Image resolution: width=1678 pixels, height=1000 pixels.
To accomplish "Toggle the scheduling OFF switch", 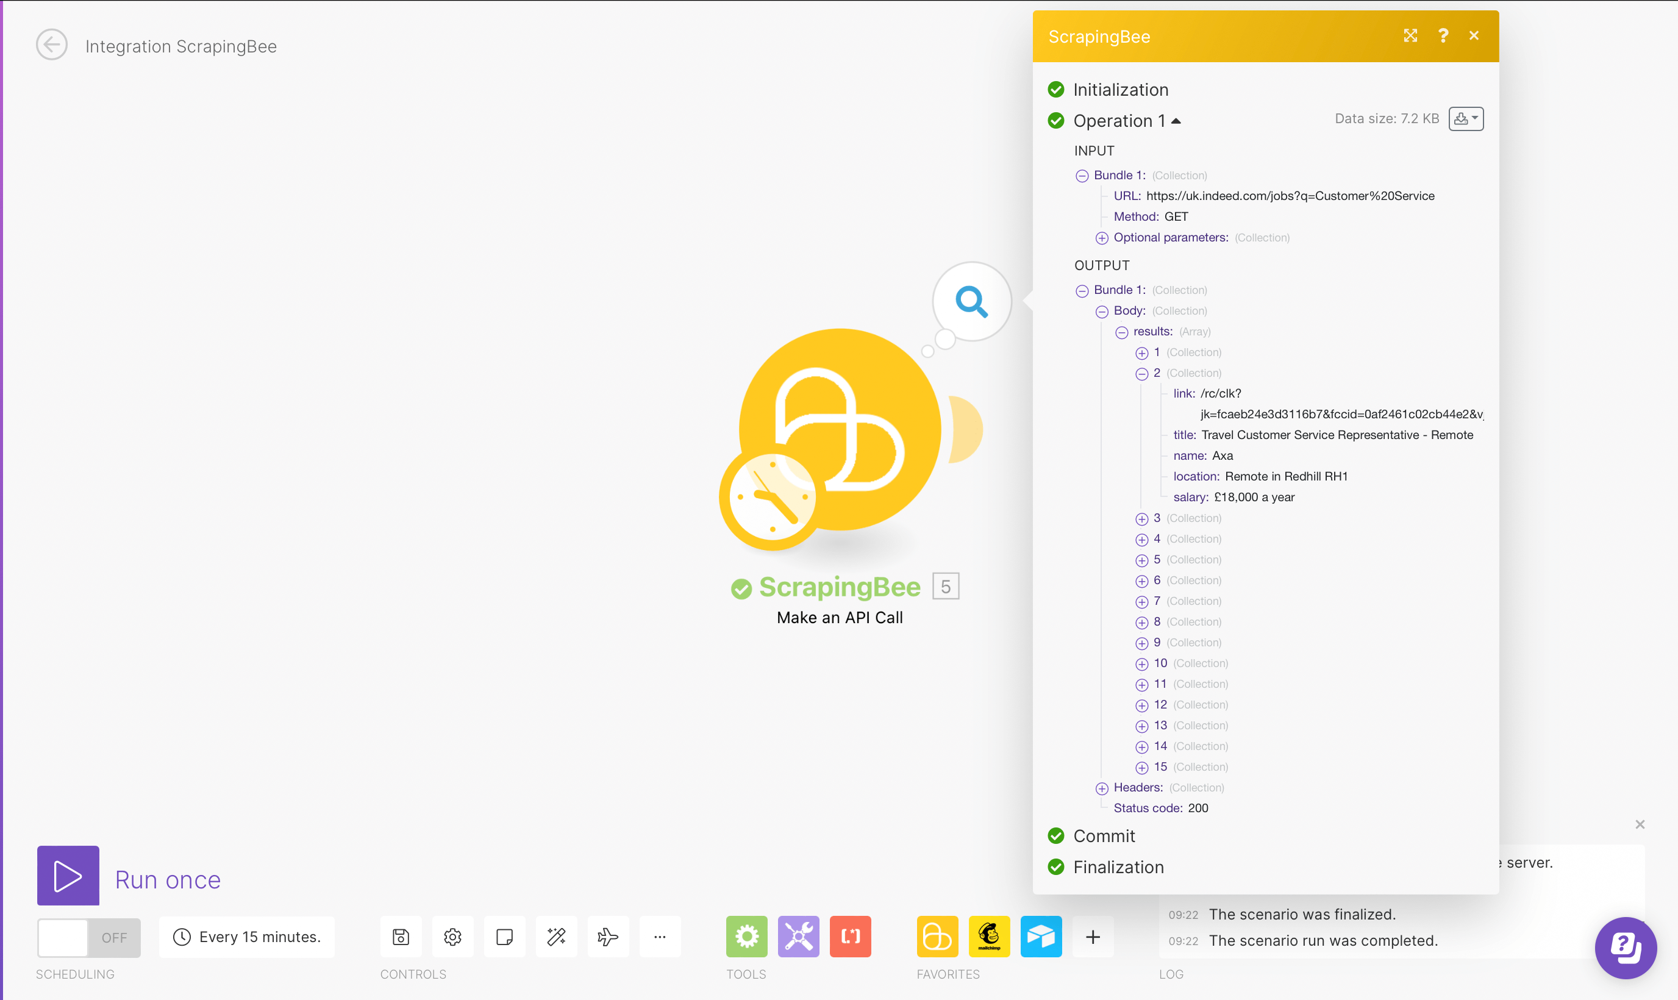I will coord(89,937).
